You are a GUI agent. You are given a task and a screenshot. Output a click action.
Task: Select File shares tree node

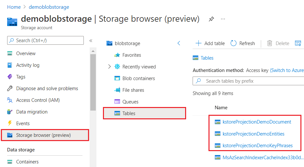(x=133, y=90)
